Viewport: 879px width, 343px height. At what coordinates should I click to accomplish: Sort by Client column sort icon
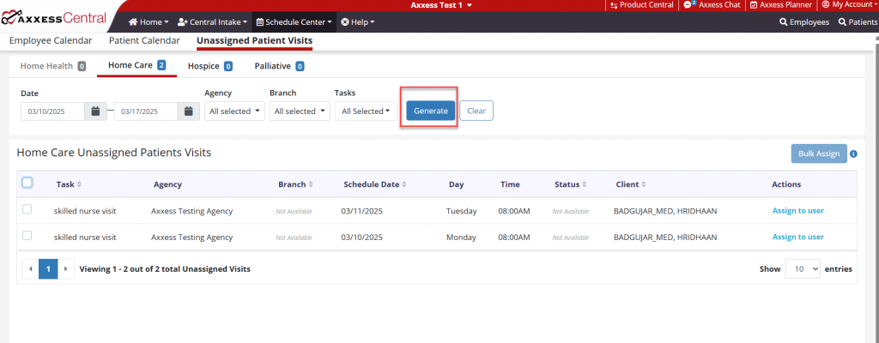(x=644, y=184)
